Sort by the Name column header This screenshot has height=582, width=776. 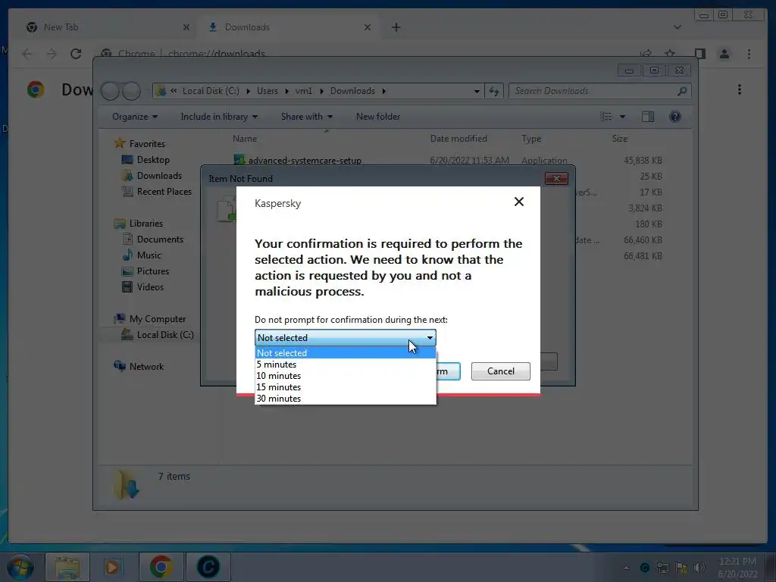click(x=245, y=139)
